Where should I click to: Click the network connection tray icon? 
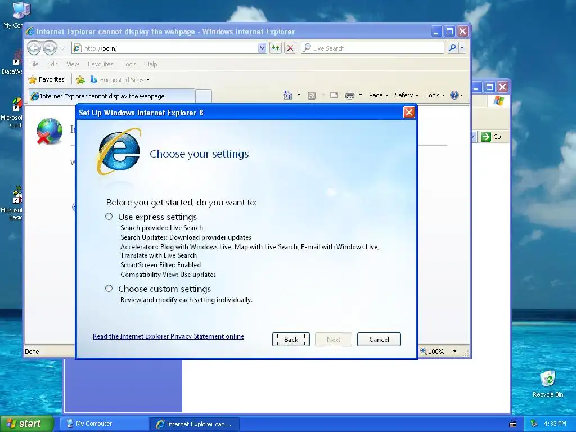534,424
